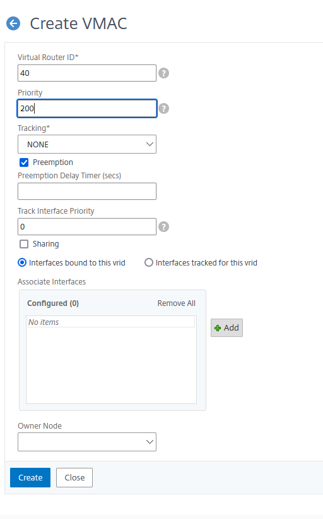Image resolution: width=323 pixels, height=519 pixels.
Task: Toggle the Preemption checkbox
Action: point(24,162)
